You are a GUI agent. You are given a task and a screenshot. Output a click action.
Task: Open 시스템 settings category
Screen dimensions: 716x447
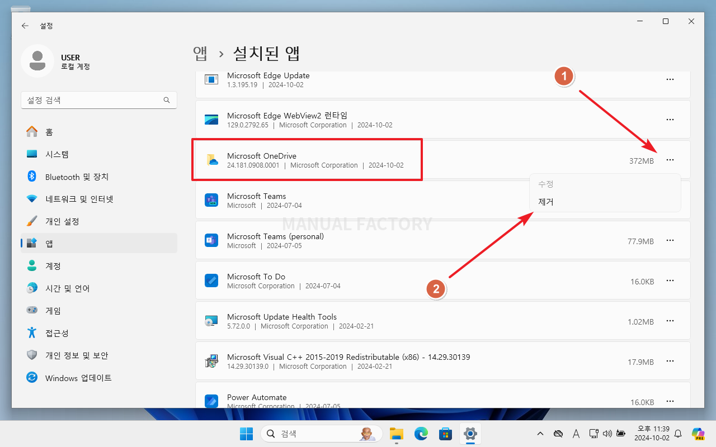tap(99, 154)
